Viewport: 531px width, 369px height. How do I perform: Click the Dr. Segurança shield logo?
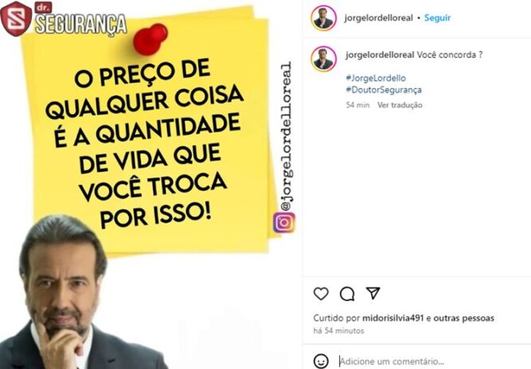[16, 18]
